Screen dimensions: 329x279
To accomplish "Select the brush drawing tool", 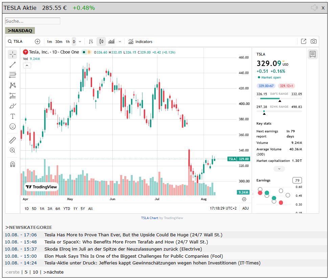I will [13, 106].
